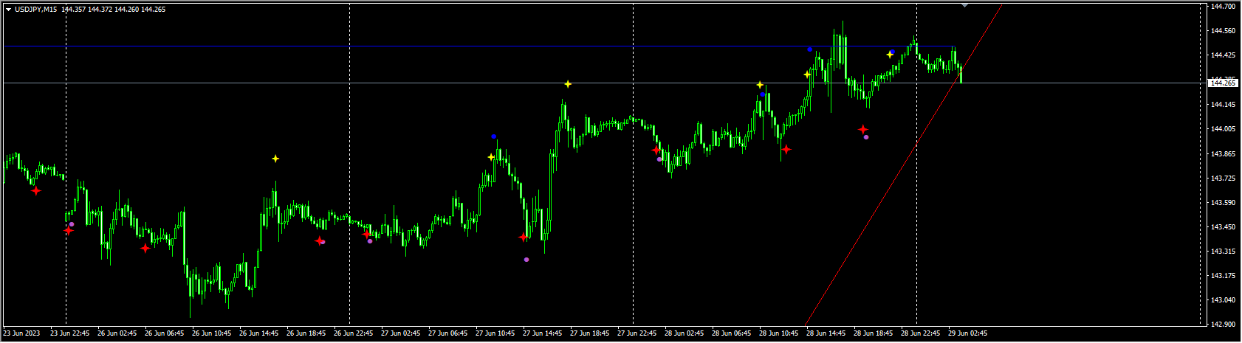The width and height of the screenshot is (1242, 343).
Task: Click the 27 Jun 18:45 time label
Action: coord(590,333)
